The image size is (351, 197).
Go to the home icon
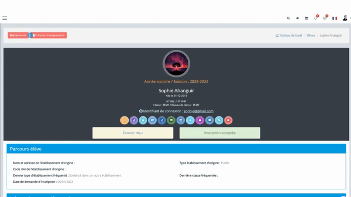pyautogui.click(x=297, y=18)
